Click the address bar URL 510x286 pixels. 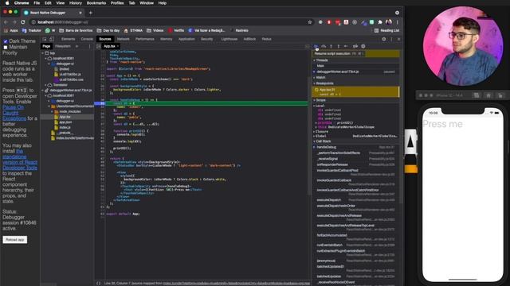tap(62, 22)
